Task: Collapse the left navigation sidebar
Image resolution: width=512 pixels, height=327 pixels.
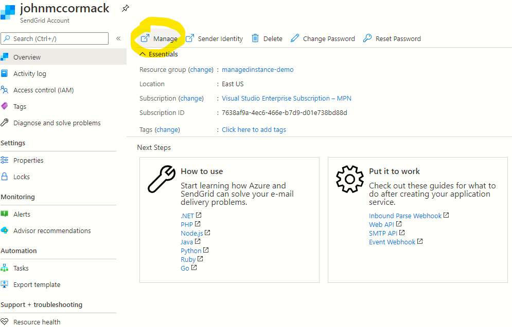Action: (x=117, y=38)
